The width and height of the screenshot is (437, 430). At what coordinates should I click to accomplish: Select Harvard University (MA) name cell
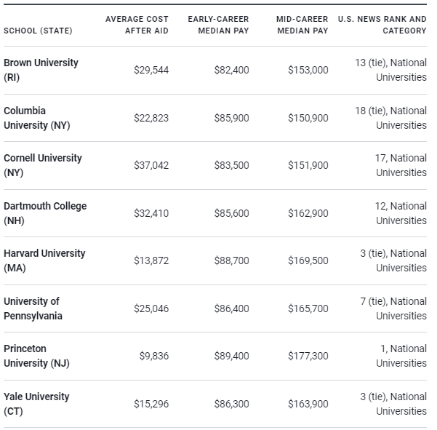[x=44, y=260]
